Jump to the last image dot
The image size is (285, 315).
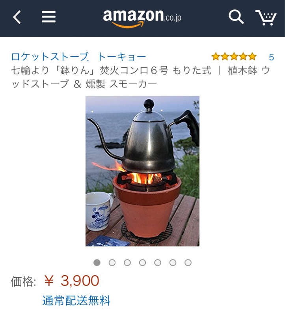[188, 263]
